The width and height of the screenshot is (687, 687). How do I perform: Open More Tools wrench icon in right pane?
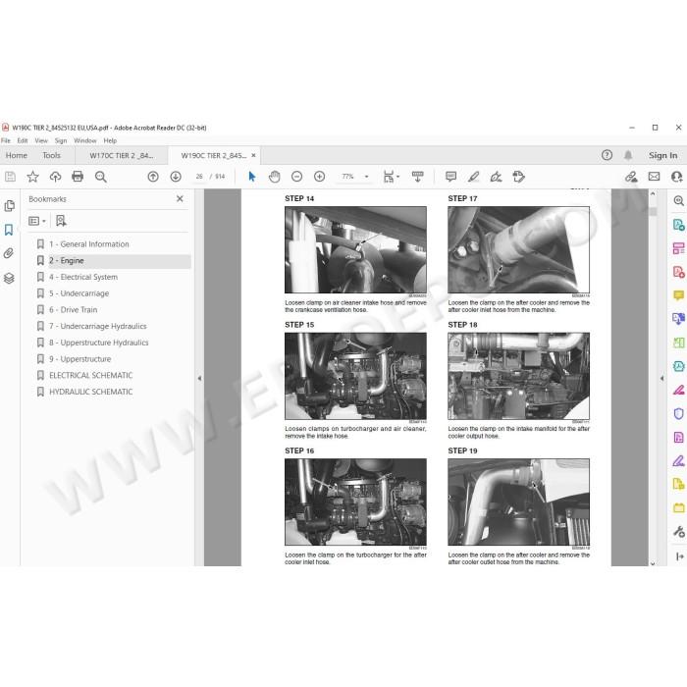coord(679,532)
